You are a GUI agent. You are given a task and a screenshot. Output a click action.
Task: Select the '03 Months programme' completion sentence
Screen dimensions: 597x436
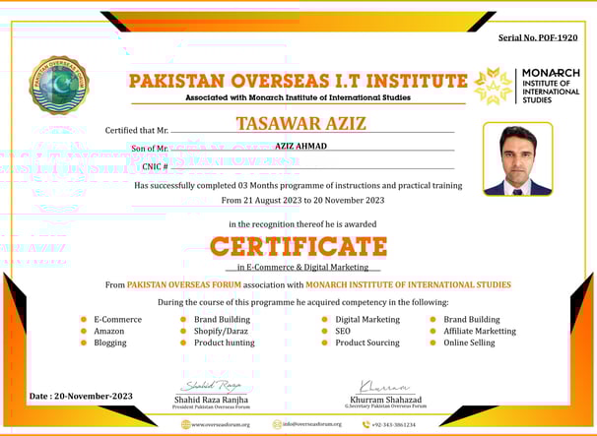[298, 186]
